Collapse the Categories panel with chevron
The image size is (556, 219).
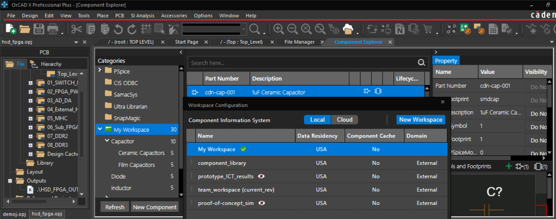[x=181, y=52]
